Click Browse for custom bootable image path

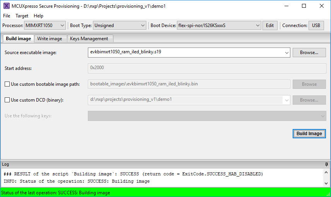coord(309,84)
